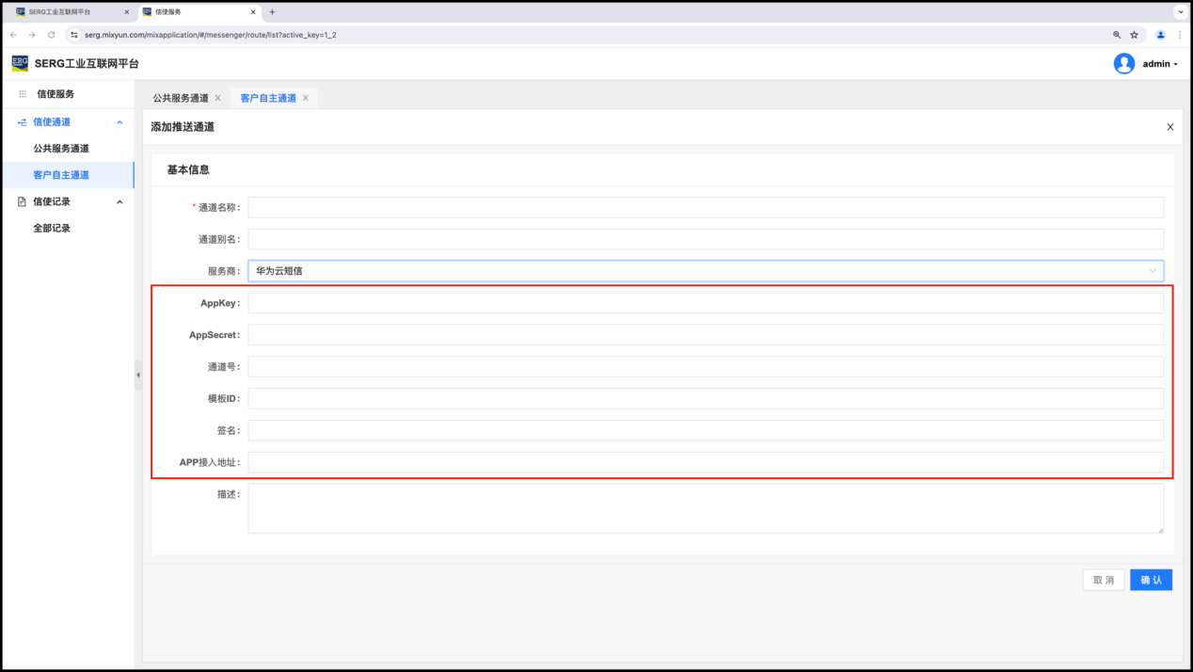Bookmark page with star icon
1193x672 pixels.
(1134, 35)
